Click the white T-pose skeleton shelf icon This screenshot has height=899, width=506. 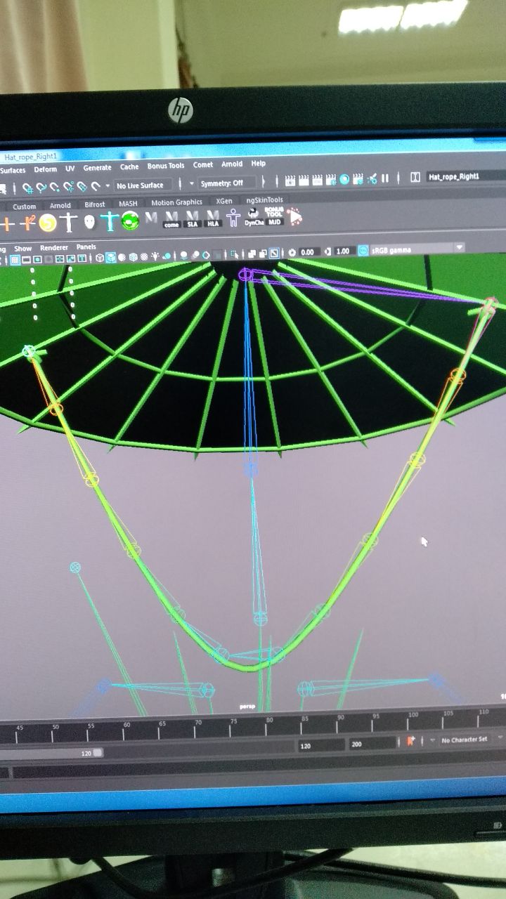[69, 223]
